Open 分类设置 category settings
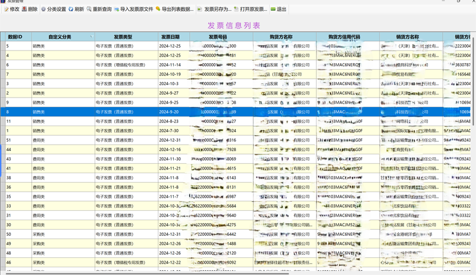This screenshot has height=275, width=476. coord(54,10)
